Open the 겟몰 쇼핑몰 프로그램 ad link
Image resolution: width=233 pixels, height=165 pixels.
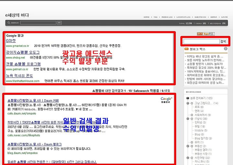point(23,64)
